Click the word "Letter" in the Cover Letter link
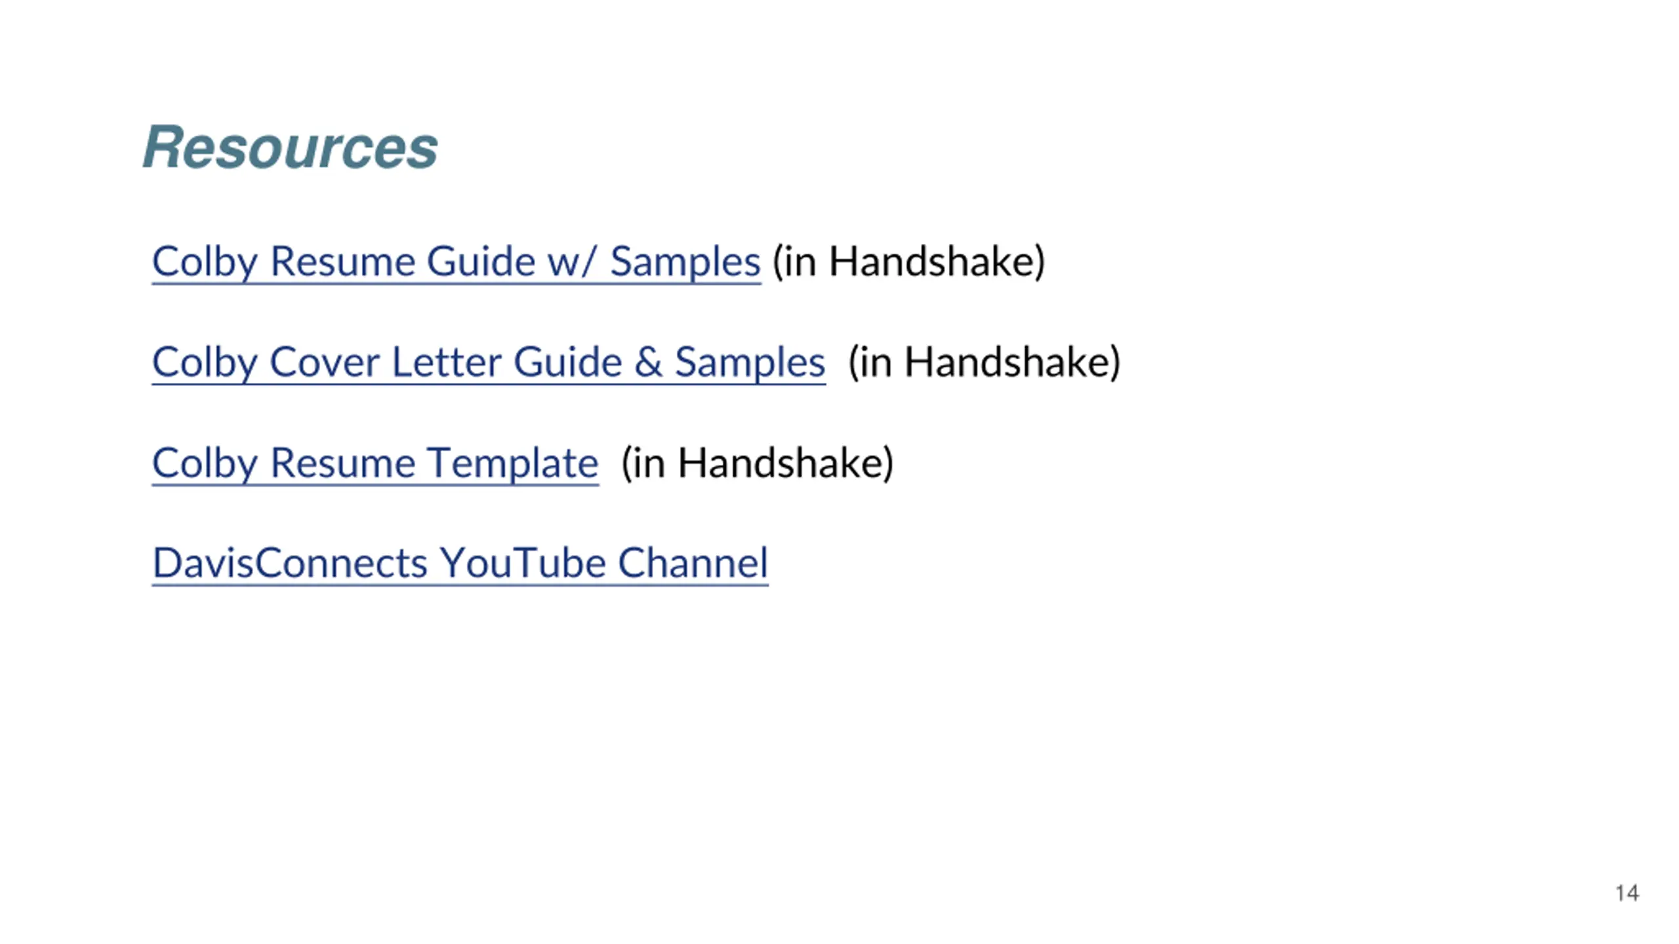 coord(446,363)
